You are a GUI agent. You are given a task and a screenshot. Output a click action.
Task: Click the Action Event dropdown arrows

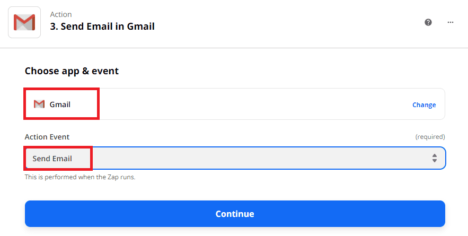[434, 158]
